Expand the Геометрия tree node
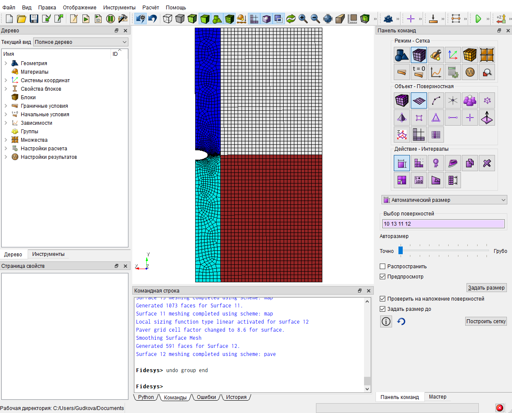 (6, 63)
